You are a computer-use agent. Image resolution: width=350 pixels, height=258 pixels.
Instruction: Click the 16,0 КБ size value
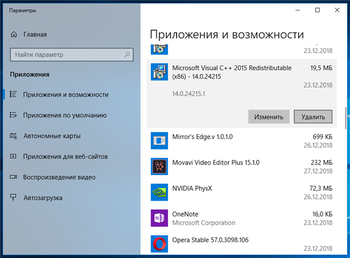click(x=323, y=214)
